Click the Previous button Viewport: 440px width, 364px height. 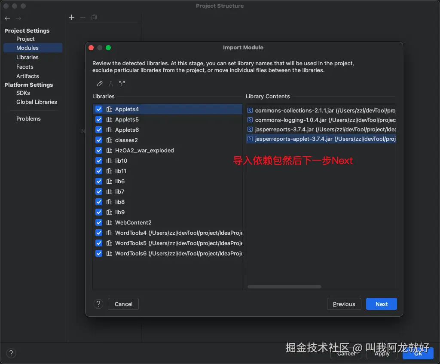click(344, 304)
